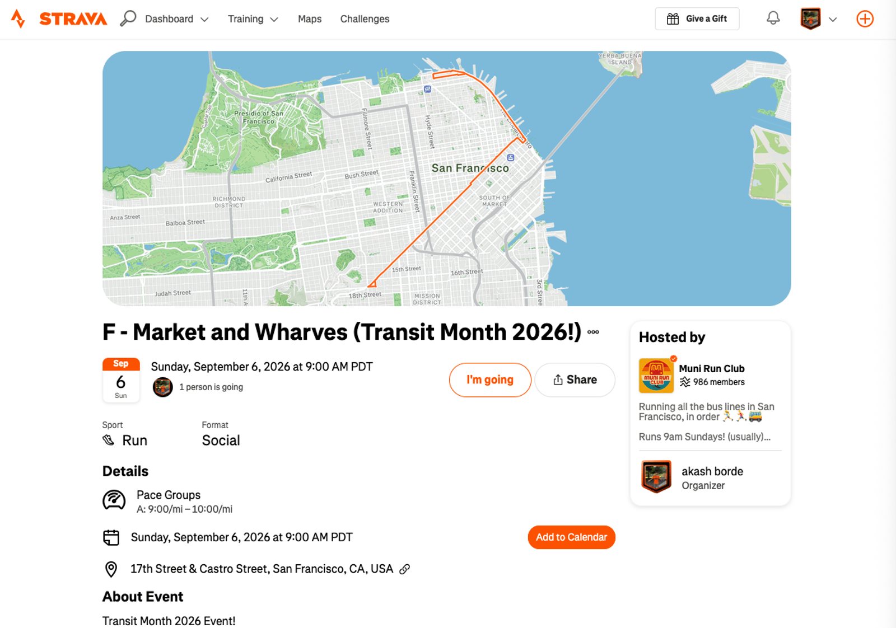Click the Muni Run Club logo
Viewport: 896px width, 628px height.
(656, 375)
